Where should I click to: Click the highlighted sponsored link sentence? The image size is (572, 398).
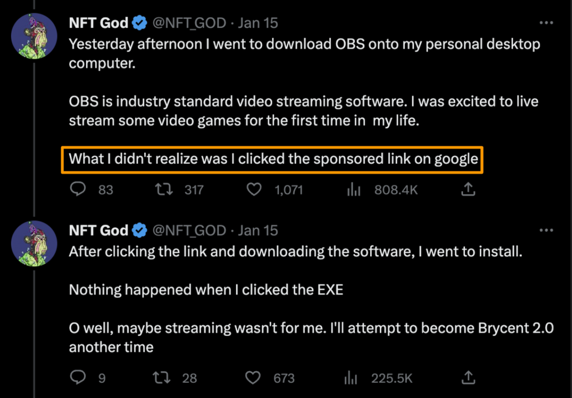pos(273,159)
